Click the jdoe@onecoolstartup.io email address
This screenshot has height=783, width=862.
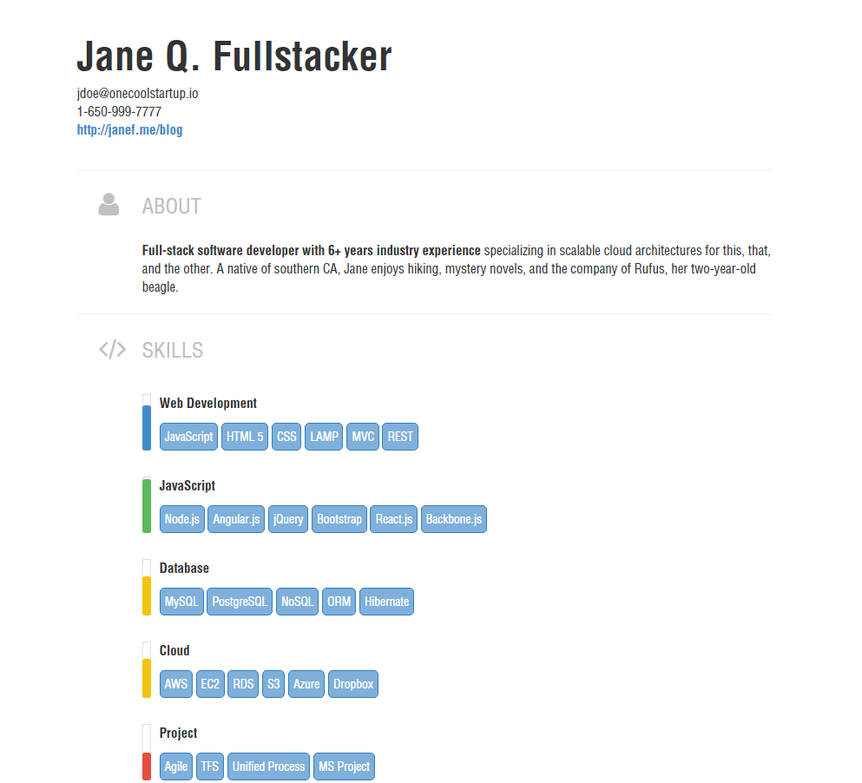137,94
